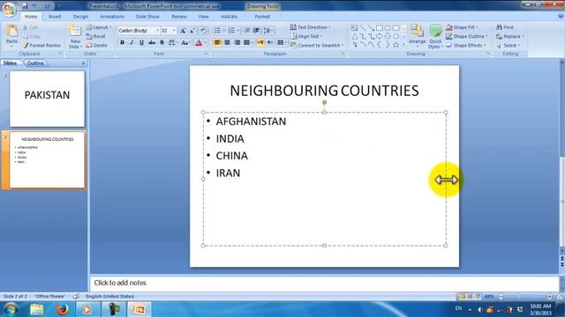Open the Outline pane tab
The height and width of the screenshot is (317, 565).
point(35,63)
